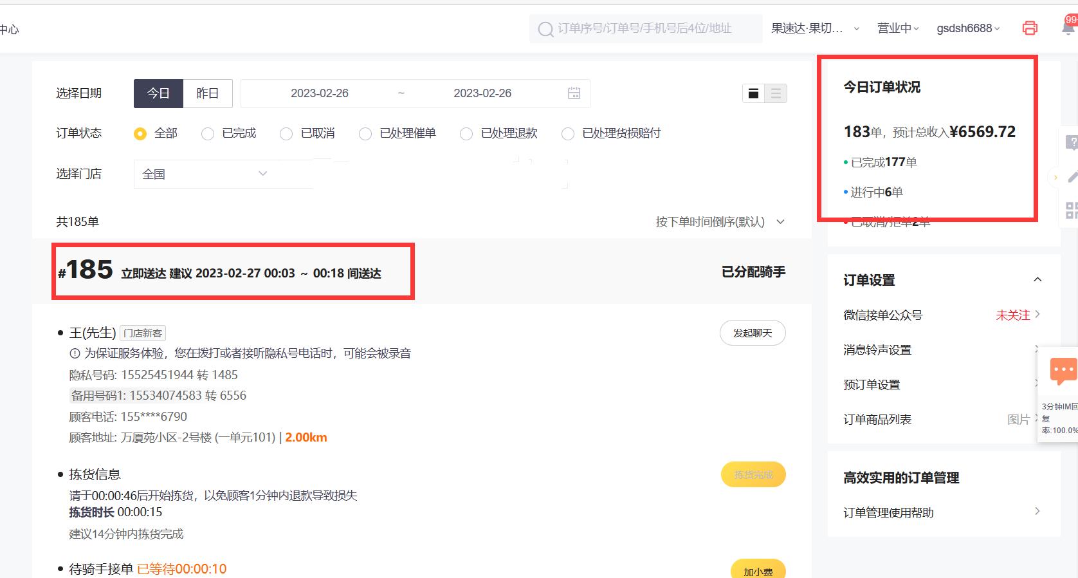
Task: Click the search magnifier icon
Action: tap(545, 29)
